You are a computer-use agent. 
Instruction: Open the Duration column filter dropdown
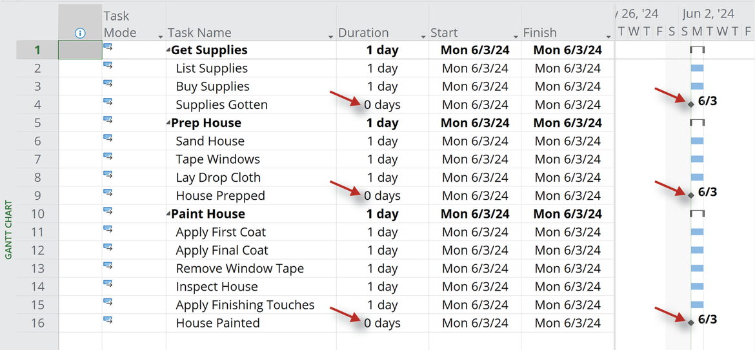point(423,37)
